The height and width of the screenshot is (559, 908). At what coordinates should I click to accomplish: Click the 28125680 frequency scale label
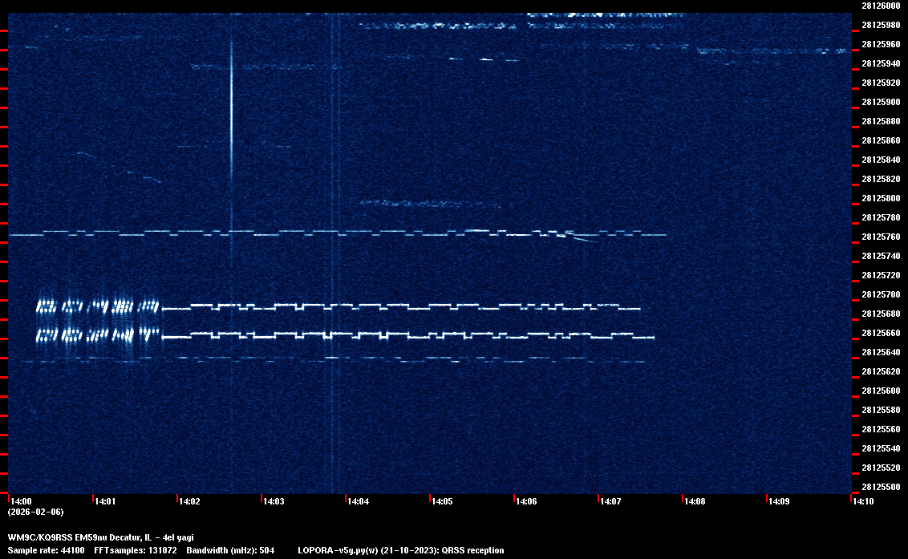coord(880,314)
